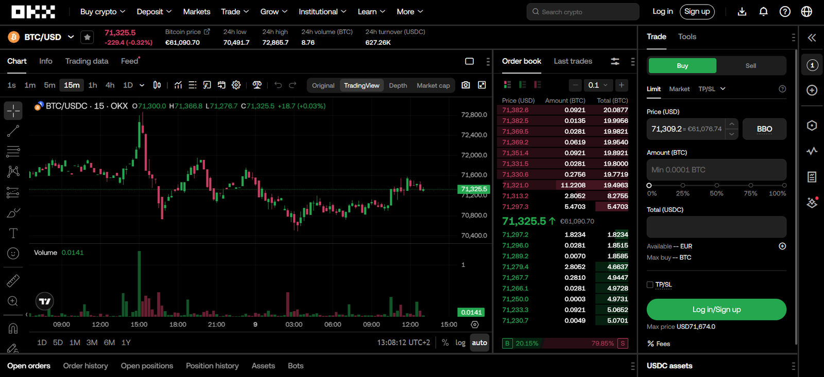Image resolution: width=824 pixels, height=377 pixels.
Task: Take a chart snapshot with camera icon
Action: coord(466,85)
